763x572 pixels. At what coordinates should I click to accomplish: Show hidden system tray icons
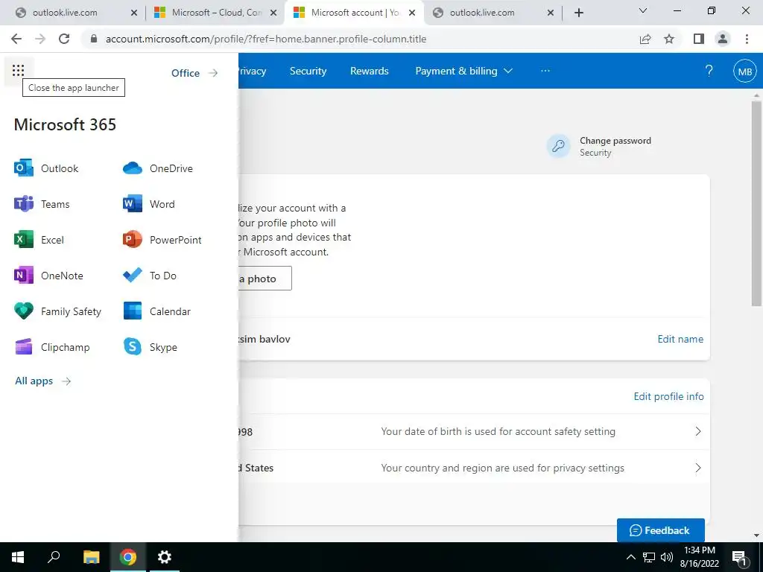pos(630,557)
